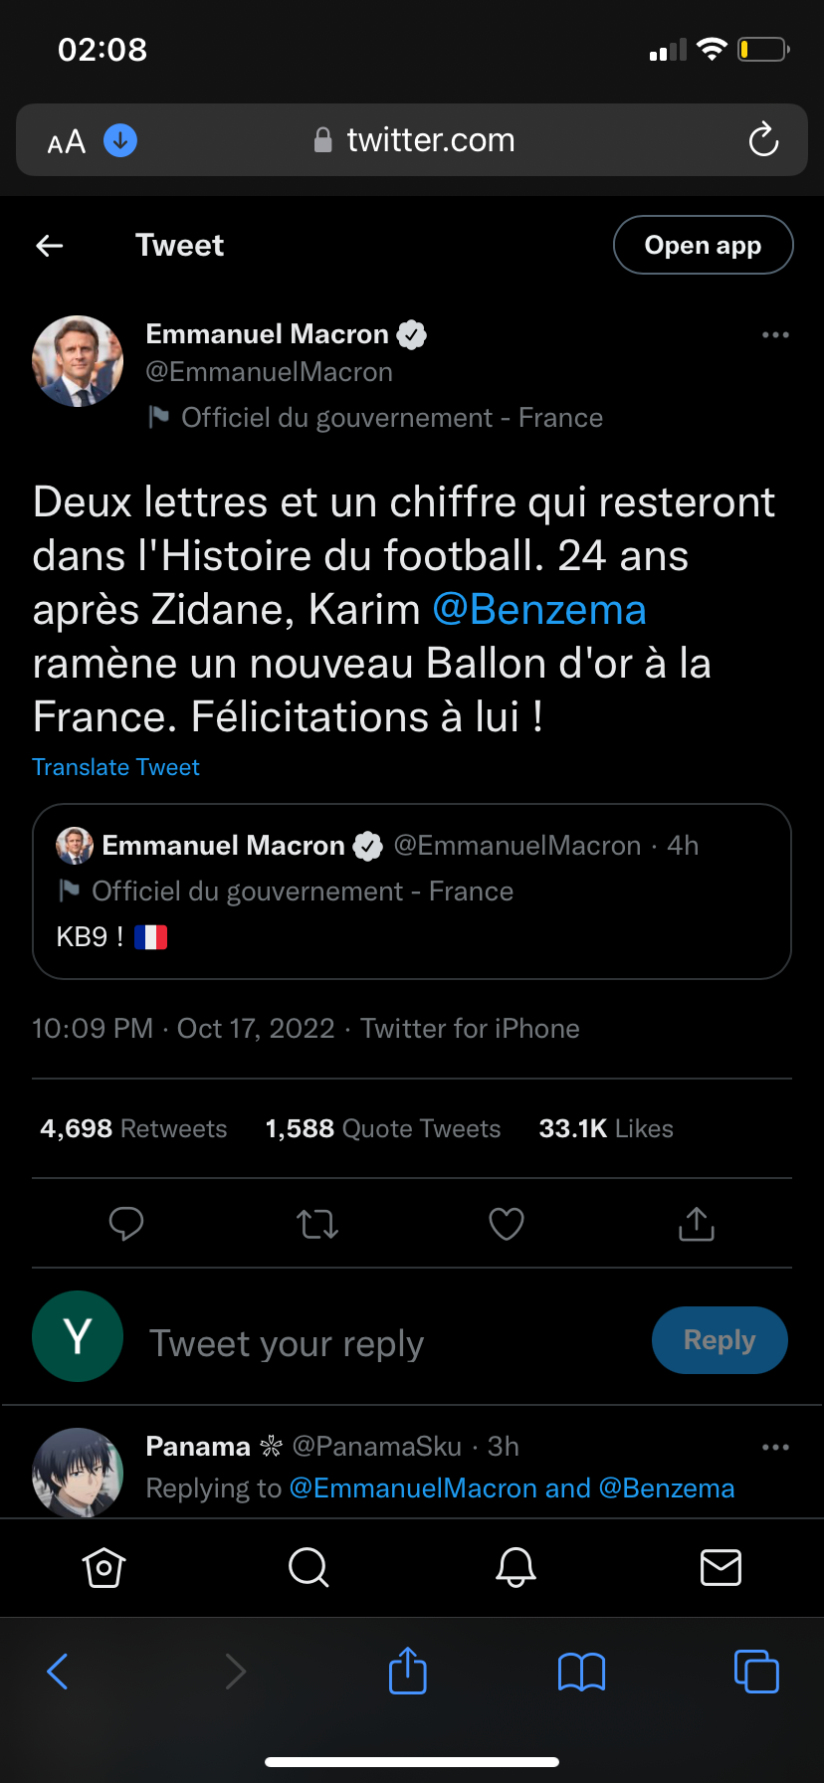
Task: Open the tweet's three-dot more menu
Action: click(x=775, y=335)
